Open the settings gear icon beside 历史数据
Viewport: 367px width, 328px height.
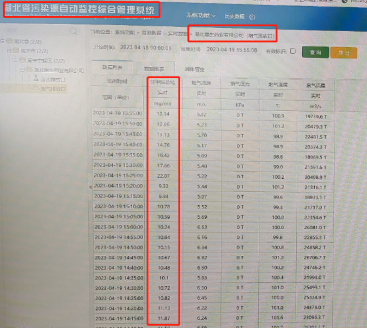252,17
